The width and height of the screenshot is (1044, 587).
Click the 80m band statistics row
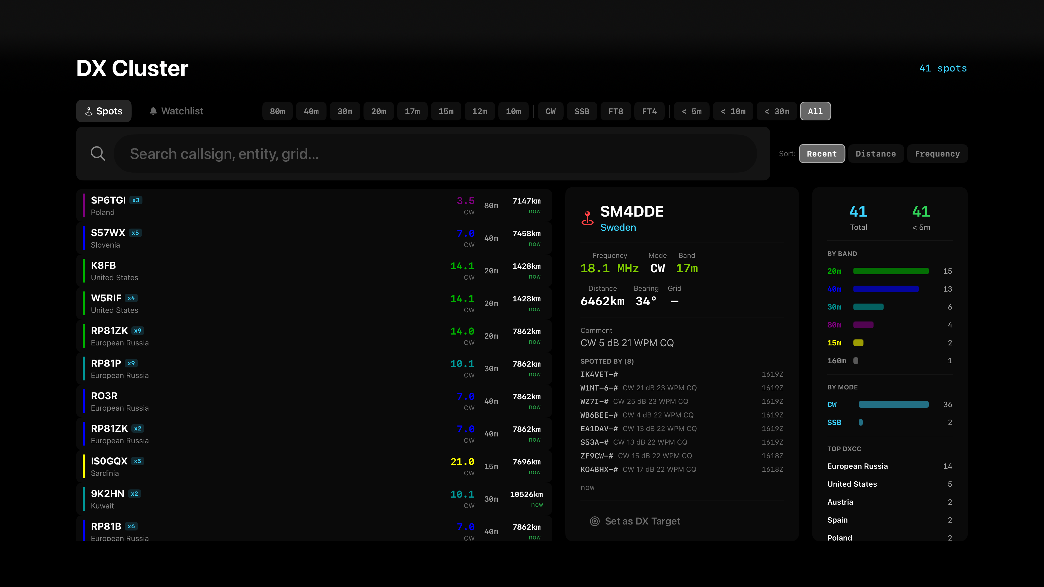tap(890, 325)
